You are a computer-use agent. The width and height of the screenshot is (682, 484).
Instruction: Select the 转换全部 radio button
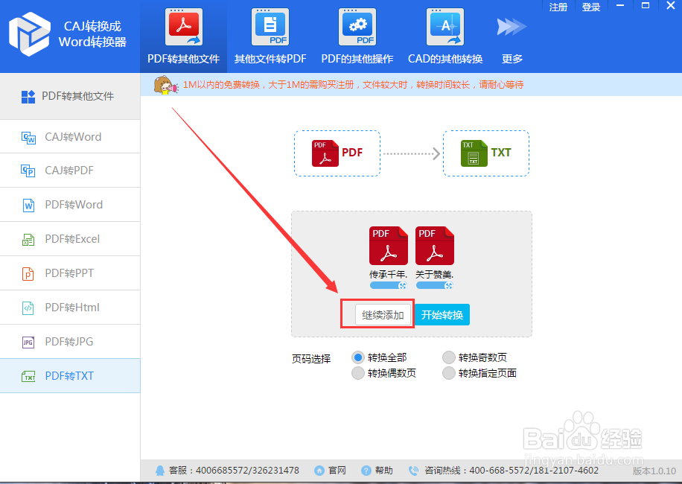click(x=358, y=357)
